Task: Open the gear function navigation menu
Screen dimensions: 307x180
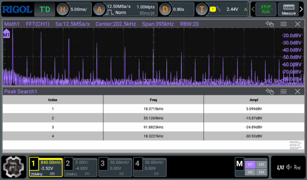Action: click(14, 167)
